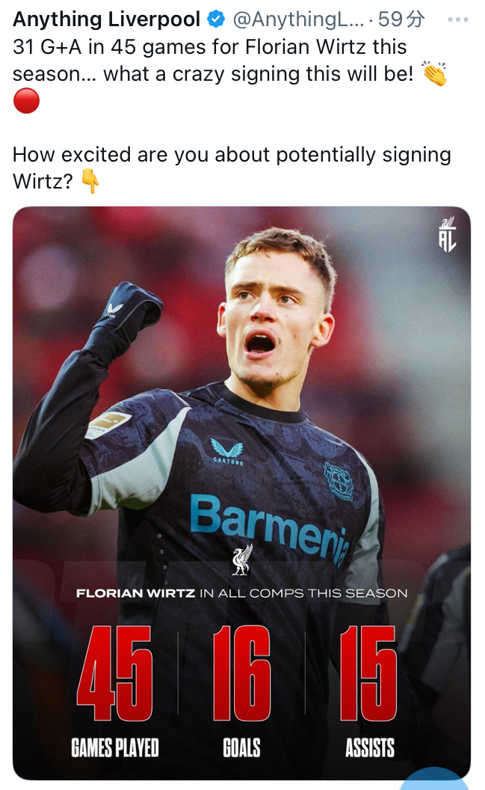Click the 16 Goals stat
The width and height of the screenshot is (485, 790).
click(241, 691)
